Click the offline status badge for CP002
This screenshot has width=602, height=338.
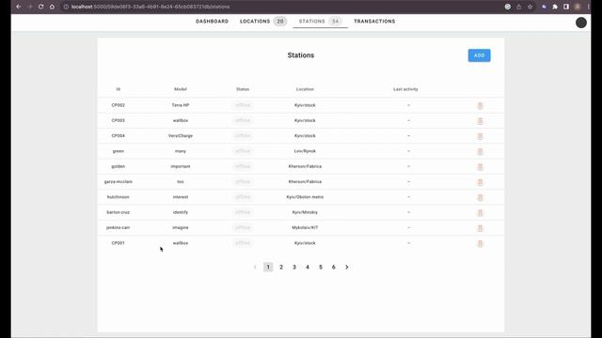coord(243,105)
